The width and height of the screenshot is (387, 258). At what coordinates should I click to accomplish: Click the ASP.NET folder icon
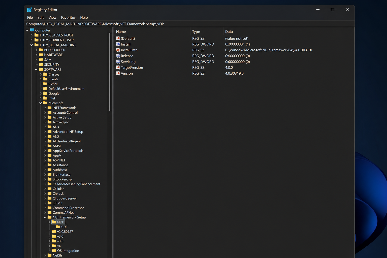(x=50, y=160)
